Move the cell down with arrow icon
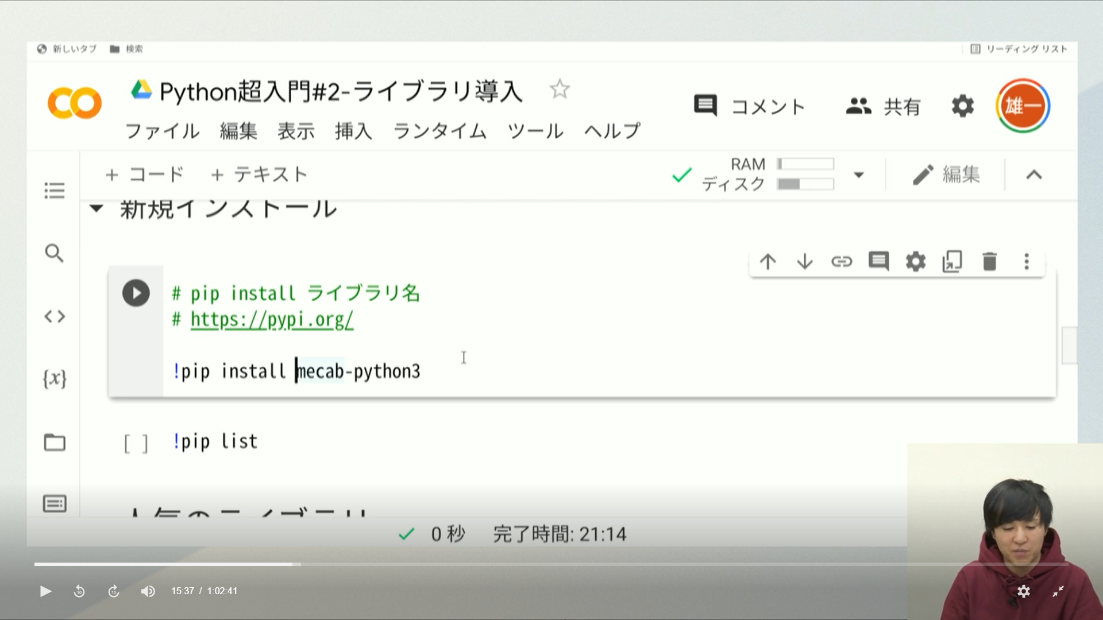Screen dimensions: 1103x620 click(805, 262)
